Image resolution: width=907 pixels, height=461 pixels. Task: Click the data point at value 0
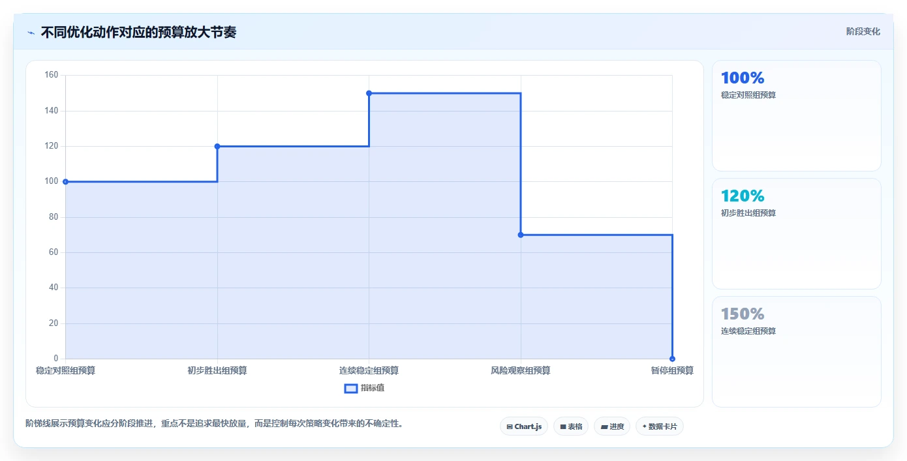click(x=672, y=359)
